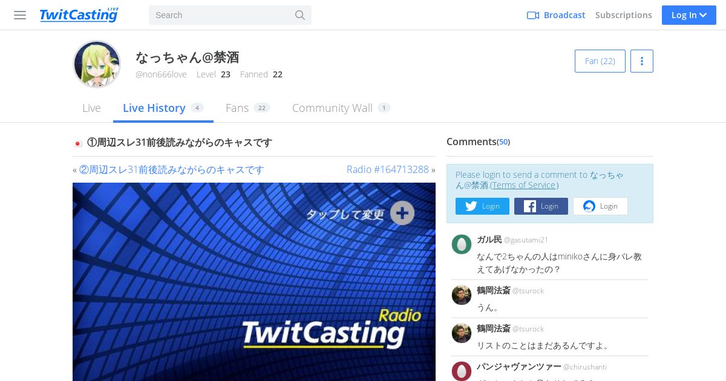Open Subscriptions page
The width and height of the screenshot is (726, 381).
pyautogui.click(x=623, y=15)
